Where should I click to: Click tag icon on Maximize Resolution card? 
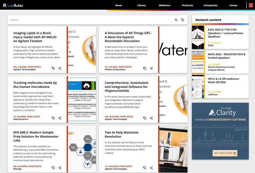[144, 168]
